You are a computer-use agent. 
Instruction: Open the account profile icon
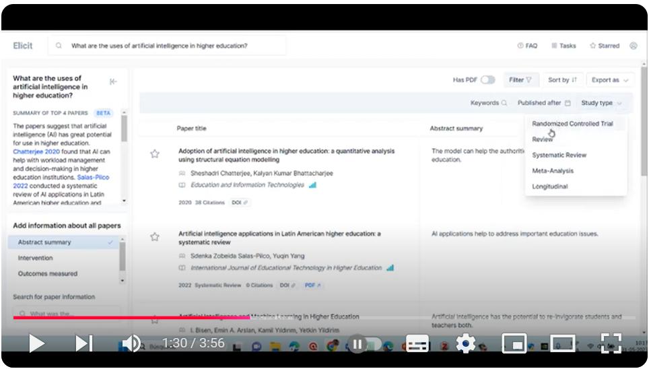[634, 46]
